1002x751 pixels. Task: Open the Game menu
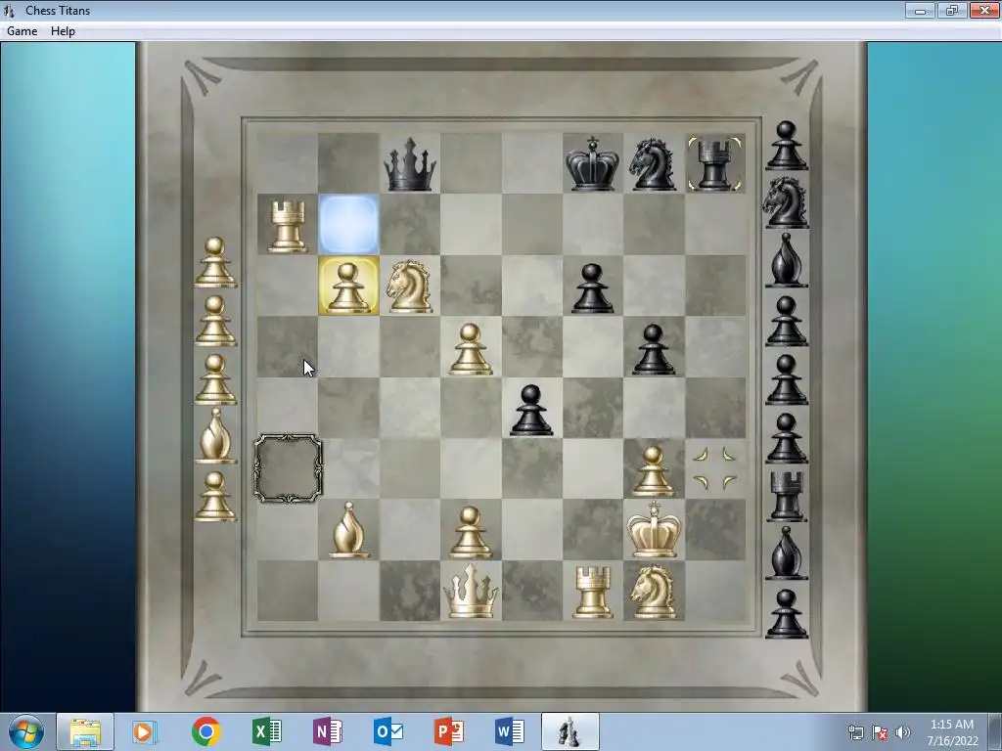pos(22,31)
